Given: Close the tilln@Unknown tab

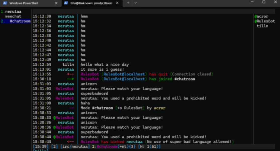Looking at the screenshot, I should (x=117, y=3).
